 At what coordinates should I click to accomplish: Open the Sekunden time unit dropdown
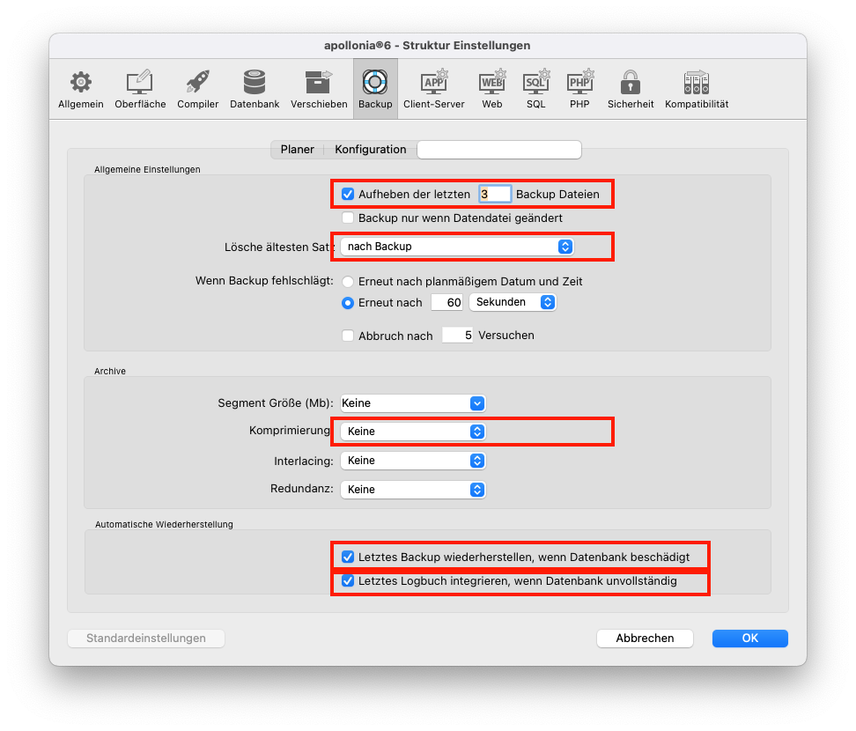point(513,302)
